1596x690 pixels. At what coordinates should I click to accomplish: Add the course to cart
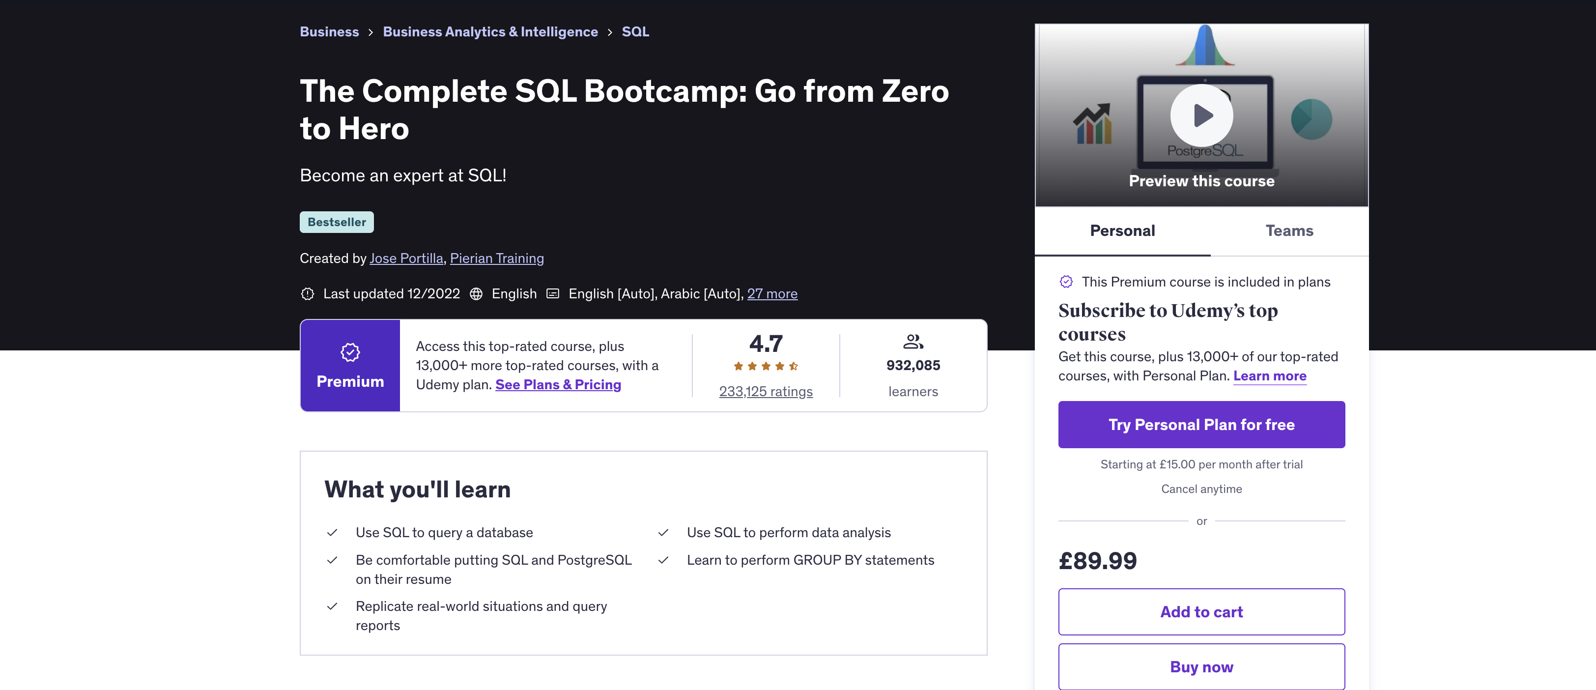pos(1201,612)
